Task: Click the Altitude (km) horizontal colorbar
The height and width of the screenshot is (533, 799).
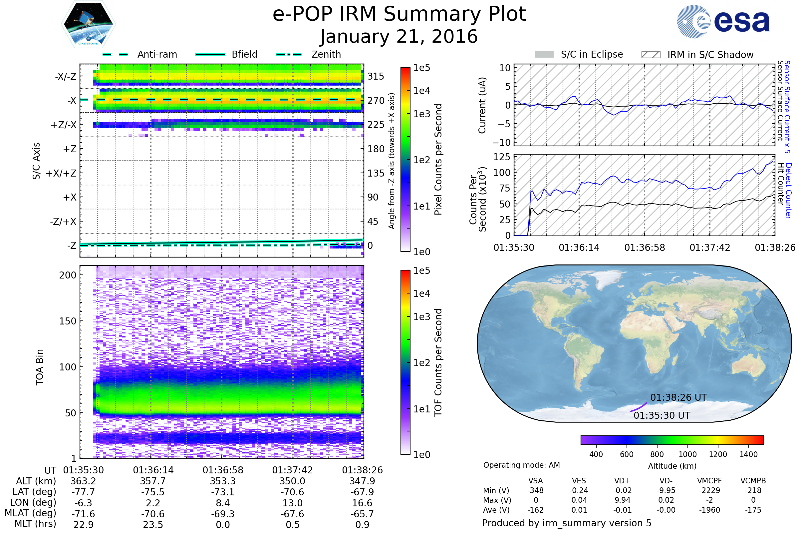Action: [x=672, y=440]
